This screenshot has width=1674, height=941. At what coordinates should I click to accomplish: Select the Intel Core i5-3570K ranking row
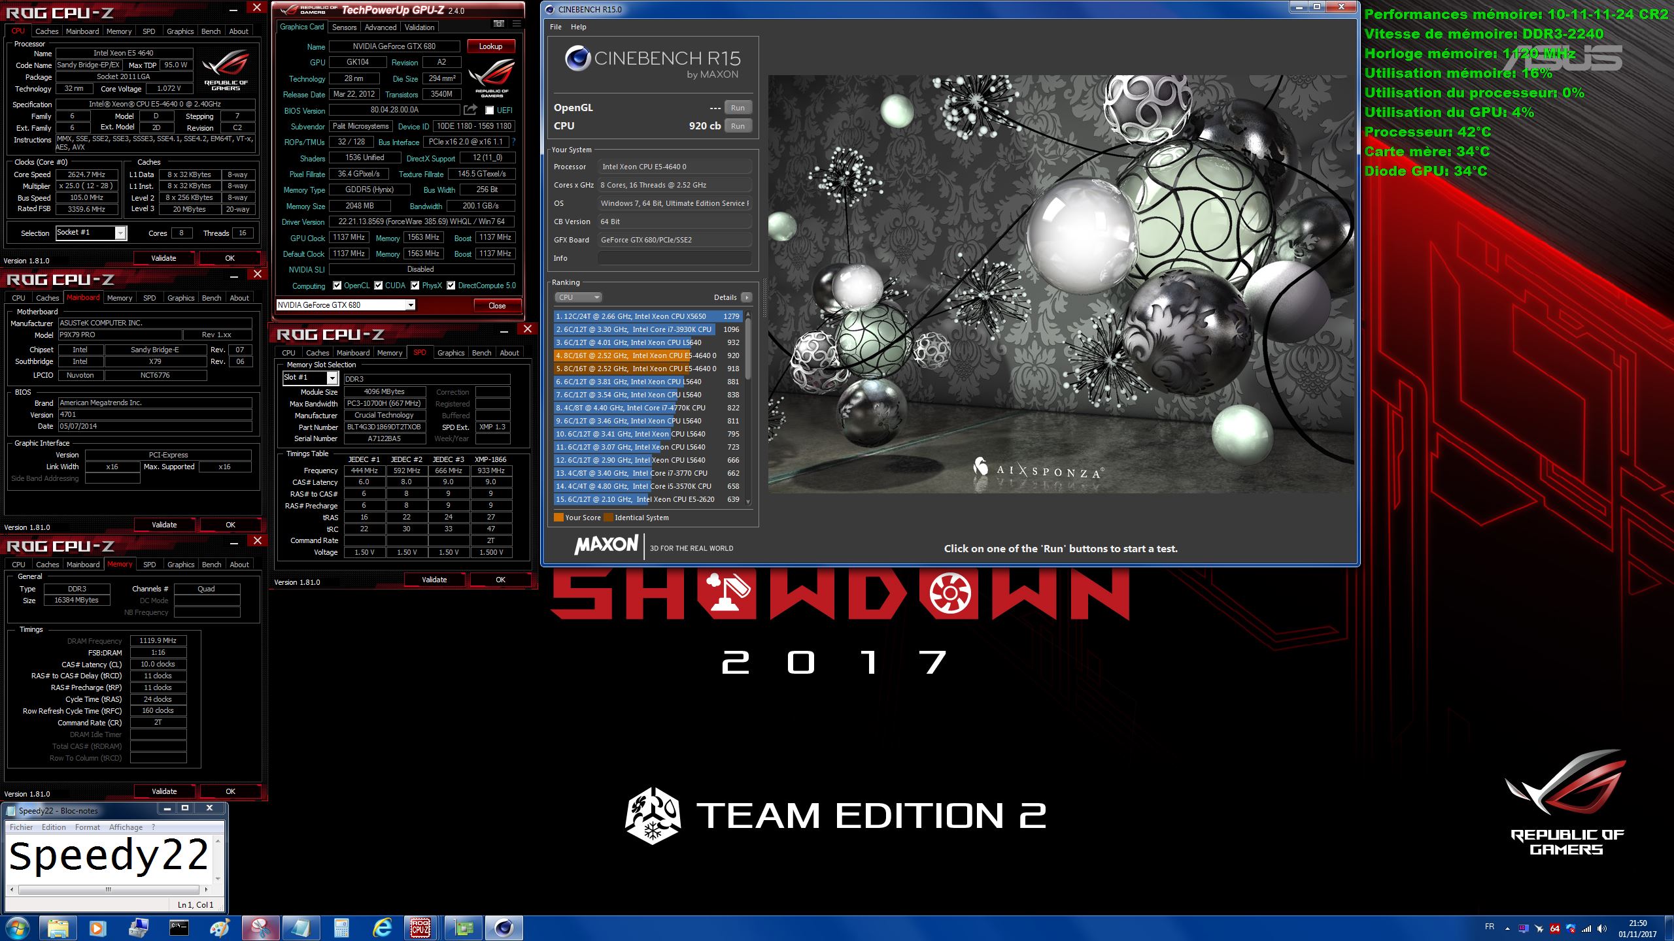(x=647, y=486)
